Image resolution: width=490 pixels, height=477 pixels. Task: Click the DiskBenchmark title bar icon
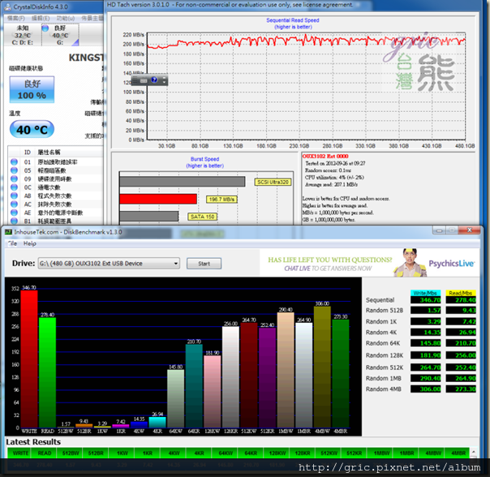[x=8, y=232]
